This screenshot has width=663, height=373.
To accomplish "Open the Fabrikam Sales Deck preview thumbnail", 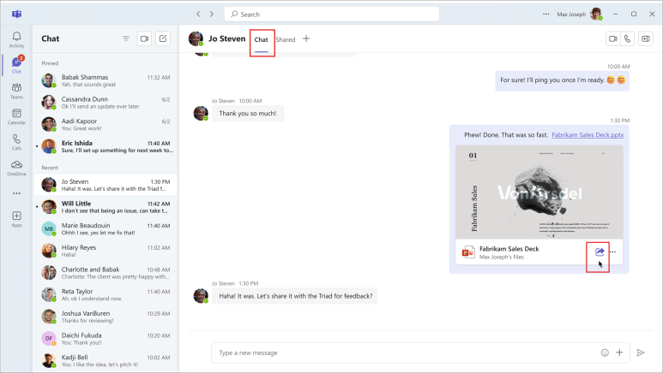I will point(539,192).
